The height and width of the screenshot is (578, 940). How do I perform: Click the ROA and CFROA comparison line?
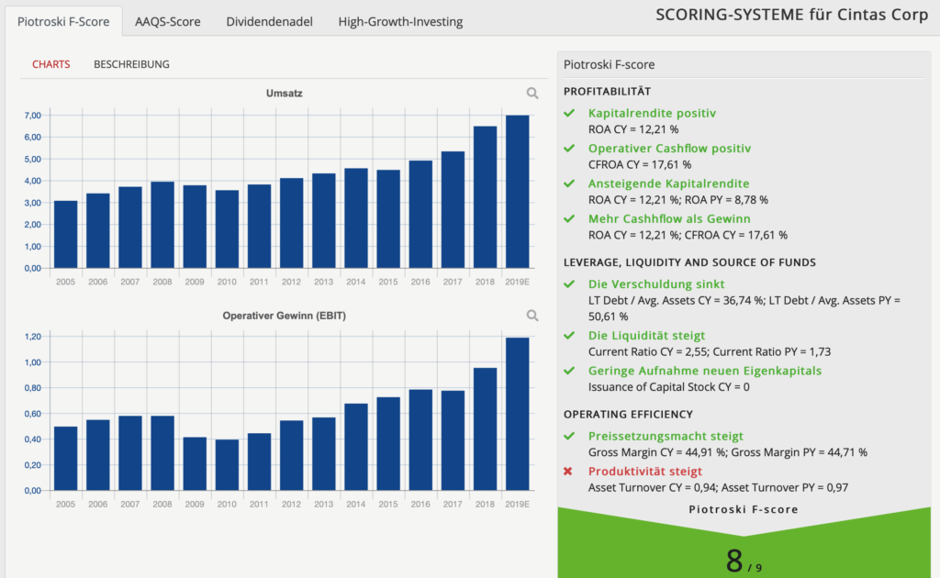coord(688,236)
